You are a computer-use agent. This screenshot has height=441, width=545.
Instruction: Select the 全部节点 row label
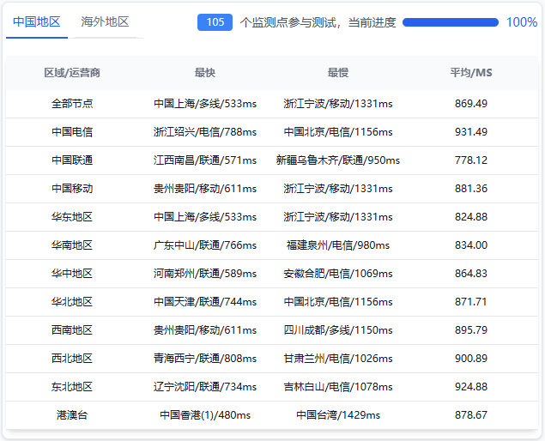point(72,104)
